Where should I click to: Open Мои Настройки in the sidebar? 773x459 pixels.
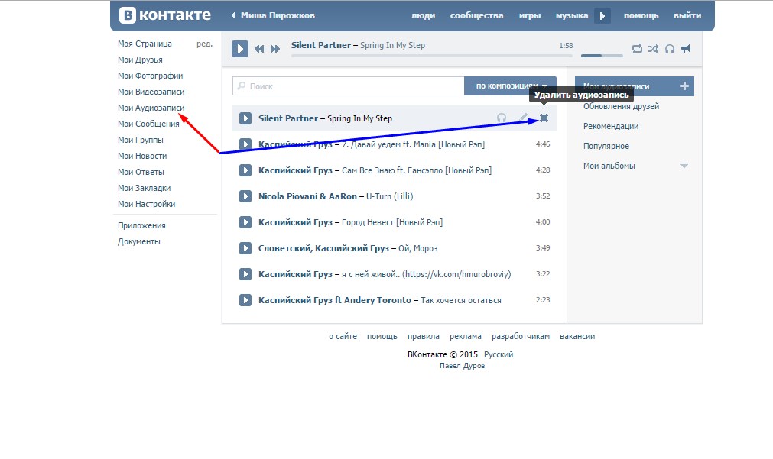click(x=146, y=205)
